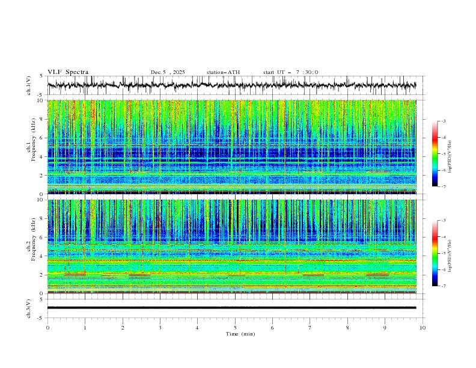Click the "station=ATH" header label
The image size is (476, 368).
tap(223, 72)
